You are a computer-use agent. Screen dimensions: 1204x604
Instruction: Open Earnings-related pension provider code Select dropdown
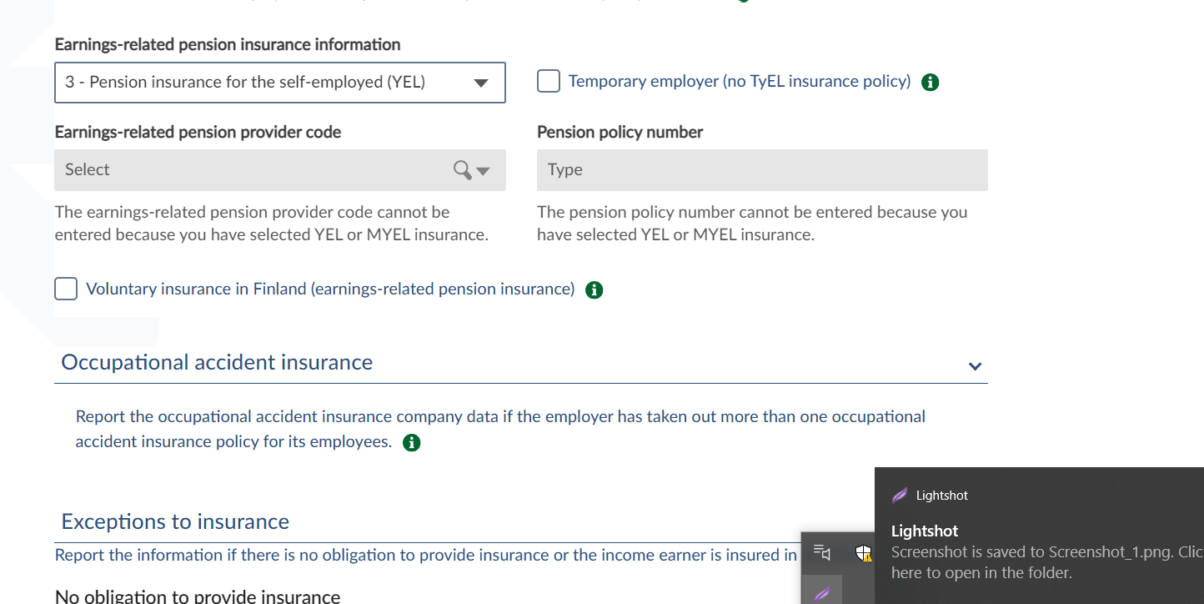click(279, 170)
